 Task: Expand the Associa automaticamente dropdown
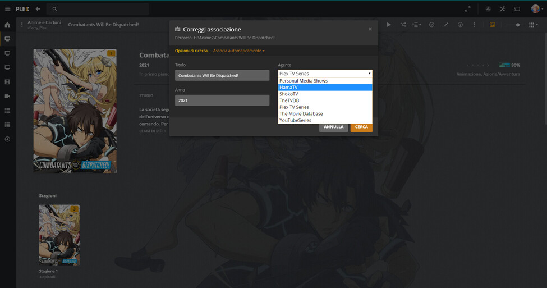[238, 51]
